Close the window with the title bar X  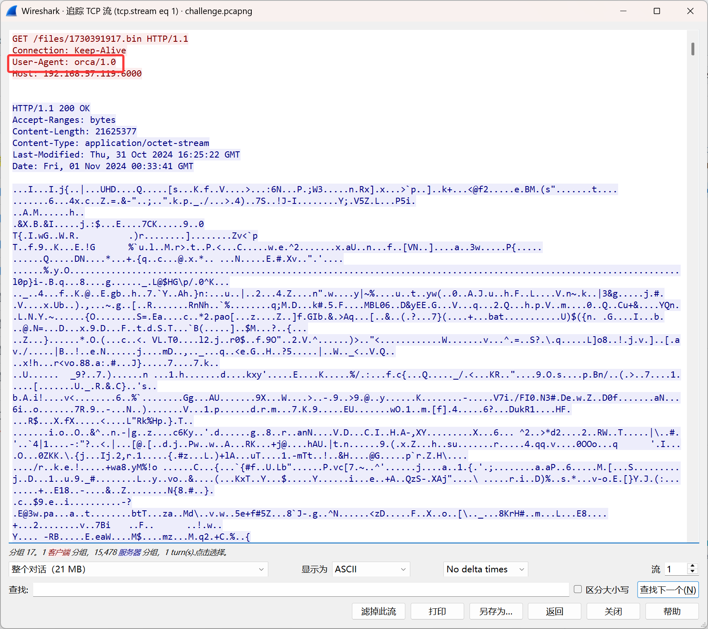coord(690,11)
